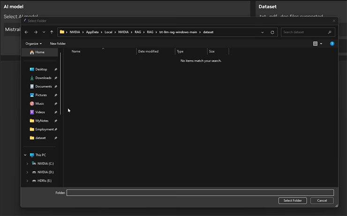Click the pin icon next to Downloads
The height and width of the screenshot is (216, 347).
(56, 78)
